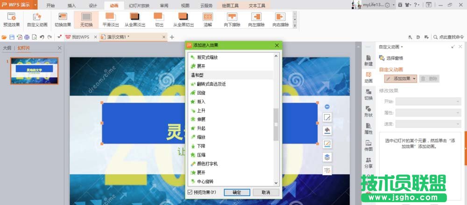Click the 取消 button in dialog
This screenshot has height=205, width=467.
[266, 192]
